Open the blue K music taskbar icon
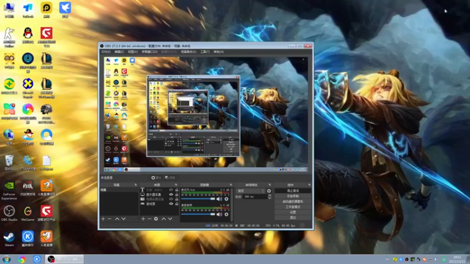The height and width of the screenshot is (264, 470). (x=37, y=259)
